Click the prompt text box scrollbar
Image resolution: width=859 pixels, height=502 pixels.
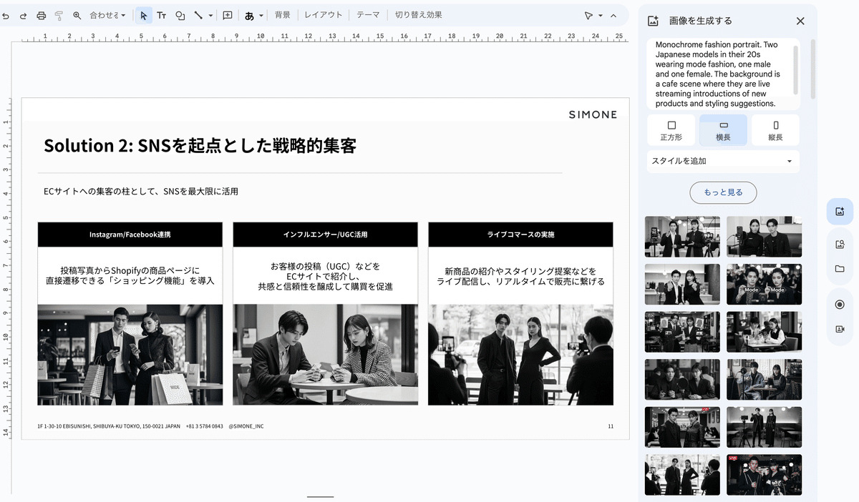[x=795, y=69]
